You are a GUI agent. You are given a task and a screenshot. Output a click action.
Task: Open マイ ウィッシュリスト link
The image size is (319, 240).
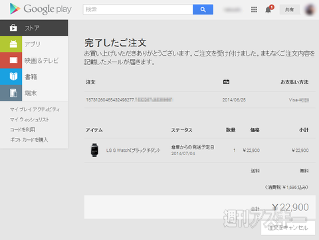point(29,119)
